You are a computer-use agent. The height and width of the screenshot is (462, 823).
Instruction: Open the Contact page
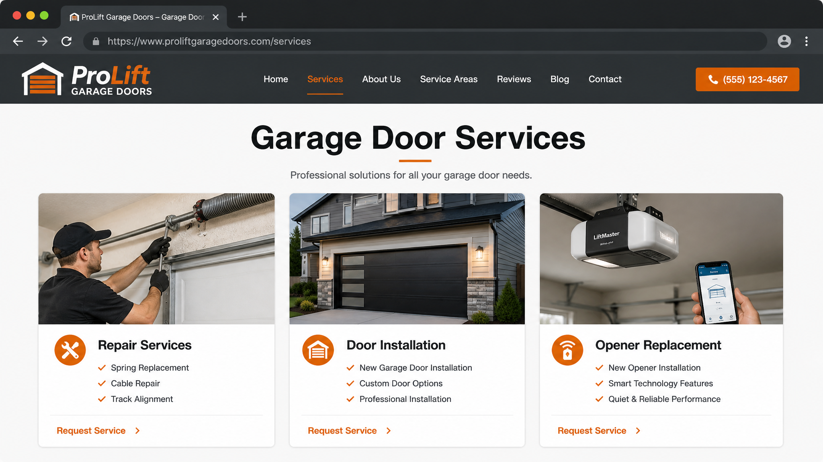[605, 79]
